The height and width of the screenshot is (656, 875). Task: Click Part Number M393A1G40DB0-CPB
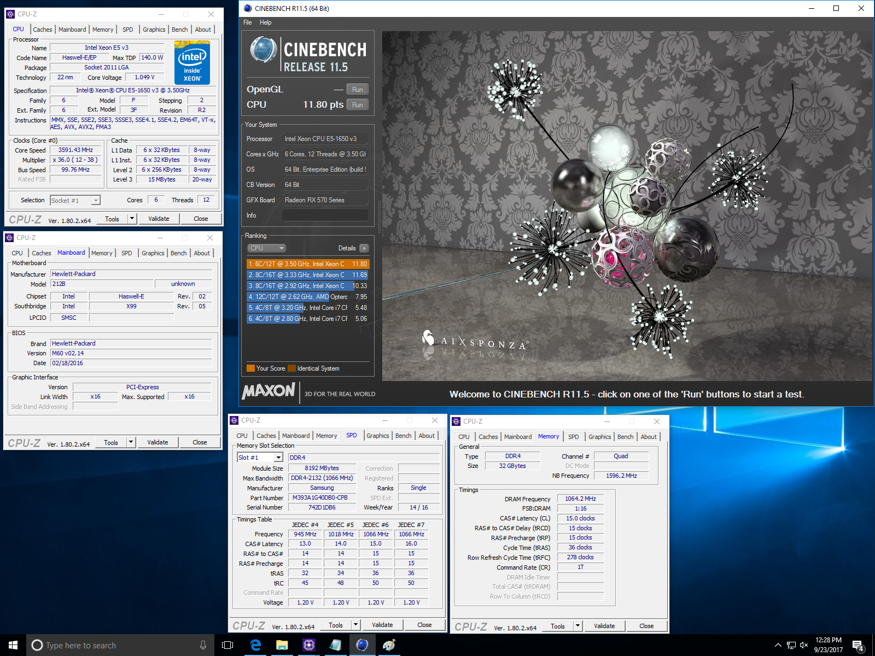(x=322, y=498)
